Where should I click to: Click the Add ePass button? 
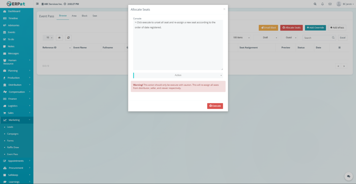pyautogui.click(x=337, y=28)
